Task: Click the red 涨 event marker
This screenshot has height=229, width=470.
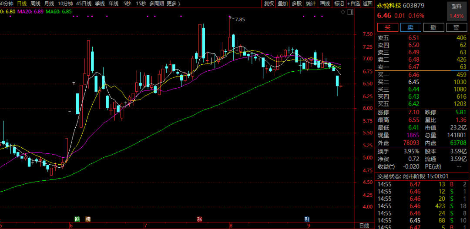Action: point(200,219)
